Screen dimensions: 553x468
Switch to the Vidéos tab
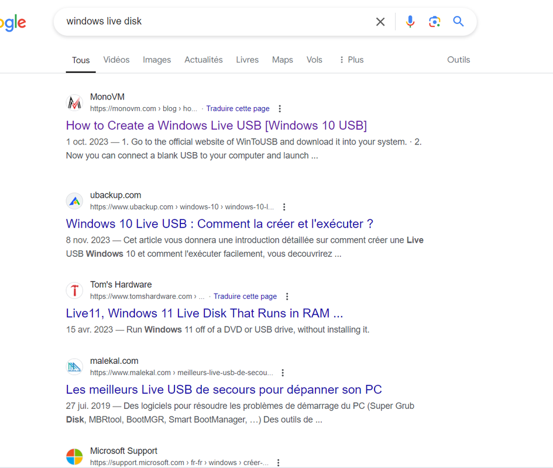[116, 60]
